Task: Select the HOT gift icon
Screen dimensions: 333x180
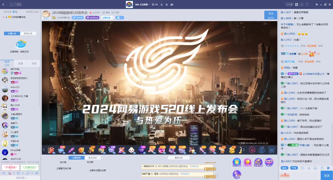Action: coord(61,150)
